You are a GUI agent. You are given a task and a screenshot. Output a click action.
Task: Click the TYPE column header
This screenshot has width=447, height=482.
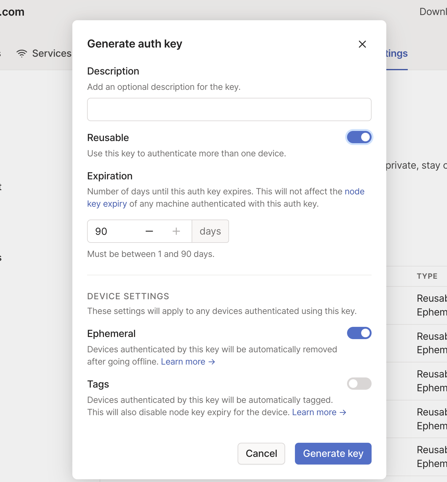point(427,276)
